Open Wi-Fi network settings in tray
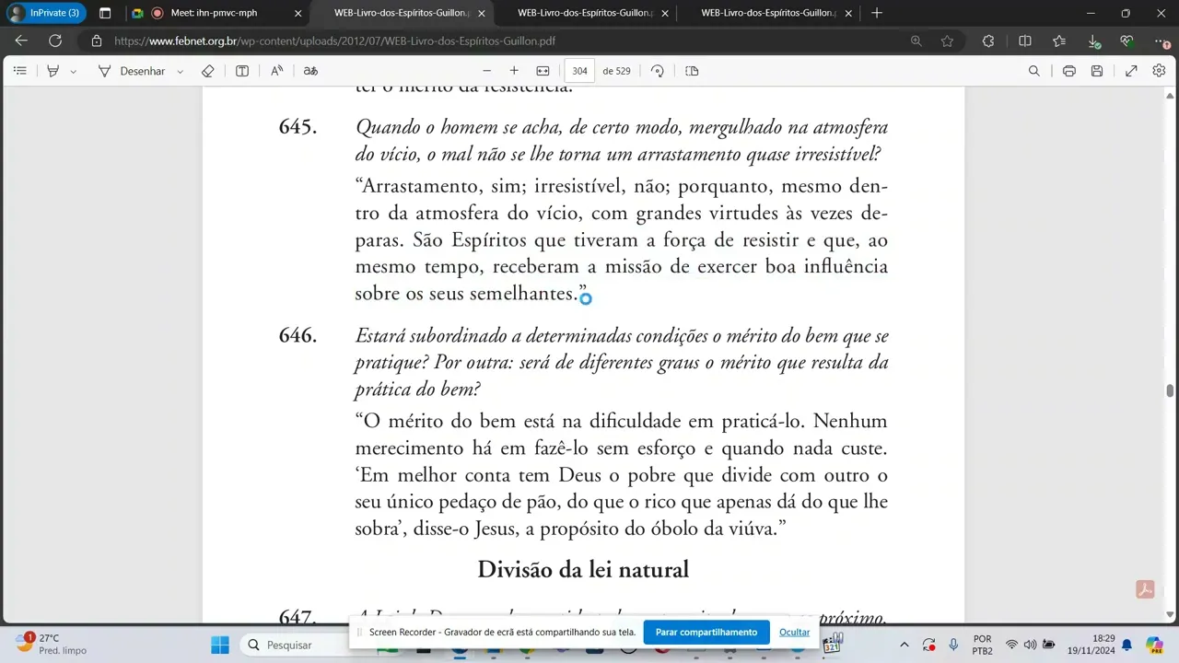This screenshot has height=663, width=1179. tap(1011, 645)
